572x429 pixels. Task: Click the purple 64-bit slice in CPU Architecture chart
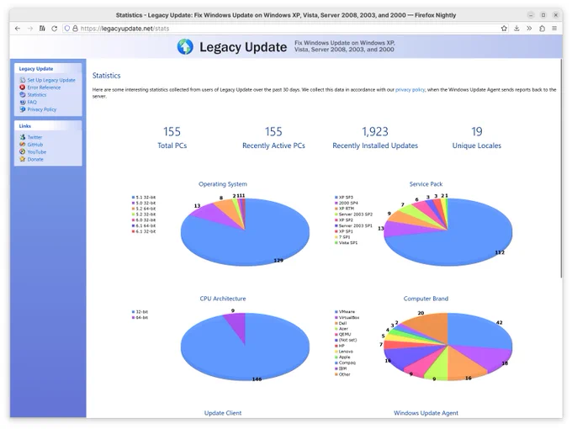[x=237, y=325]
